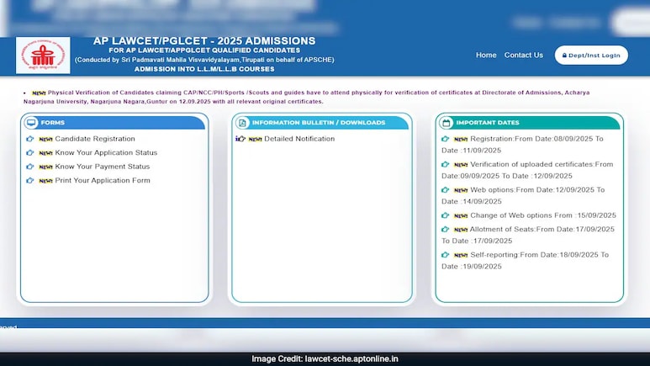Click the INFORMATION BULLETIN / DOWNLOADS panel header
Image resolution: width=650 pixels, height=366 pixels.
click(322, 122)
